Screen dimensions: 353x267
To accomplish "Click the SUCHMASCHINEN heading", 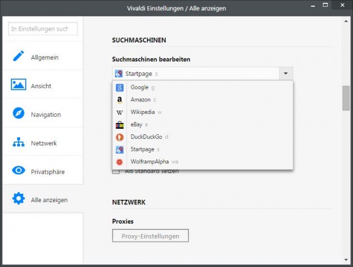I will [139, 40].
